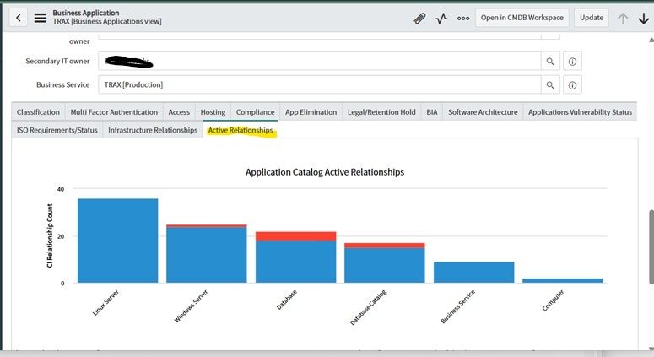Screen dimensions: 654x357
Task: Click the Database Catalog axis label
Action: 368,307
